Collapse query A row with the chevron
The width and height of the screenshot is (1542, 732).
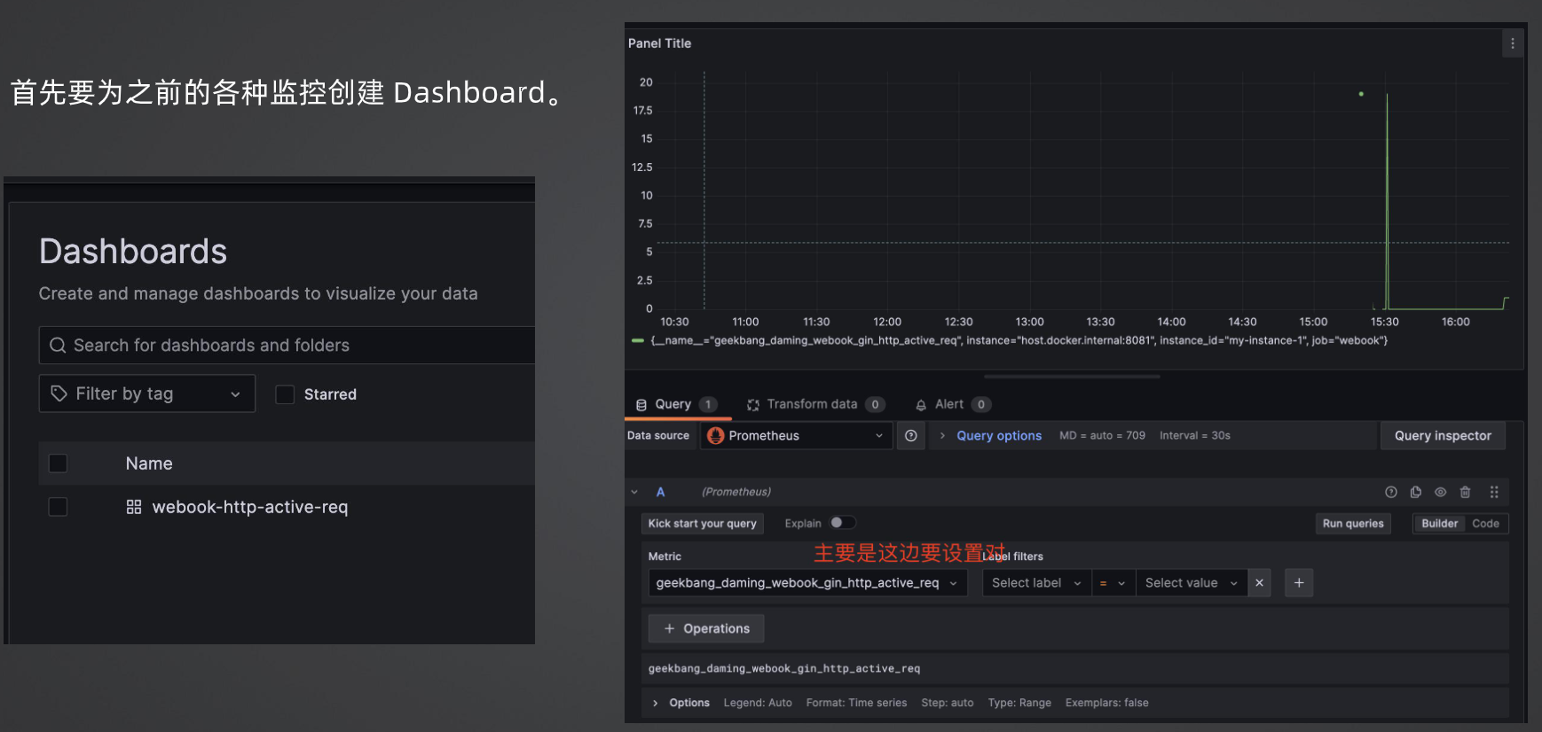(634, 492)
